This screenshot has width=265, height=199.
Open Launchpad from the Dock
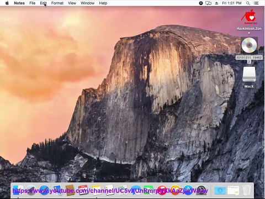(x=31, y=190)
